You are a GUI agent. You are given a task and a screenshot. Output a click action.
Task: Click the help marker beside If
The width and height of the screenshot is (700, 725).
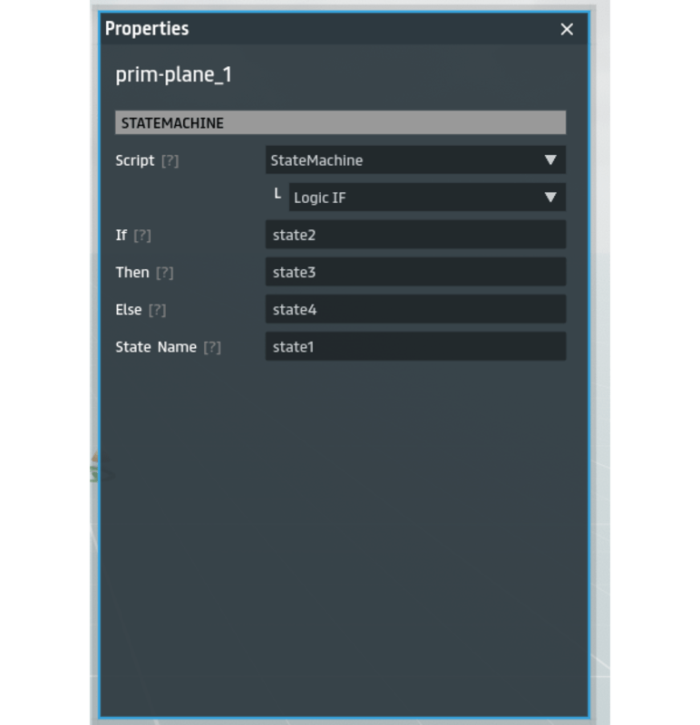click(x=141, y=235)
